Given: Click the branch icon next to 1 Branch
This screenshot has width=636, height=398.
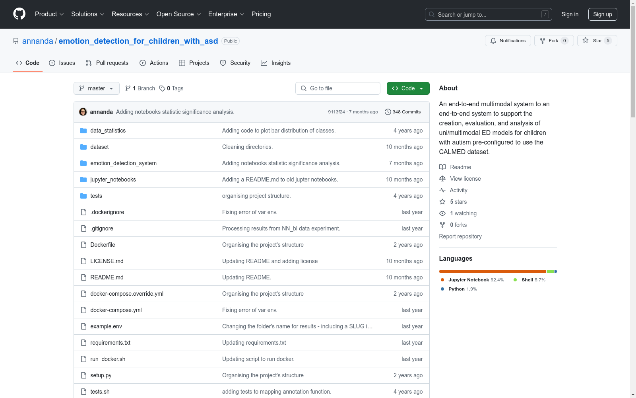Looking at the screenshot, I should coord(128,88).
